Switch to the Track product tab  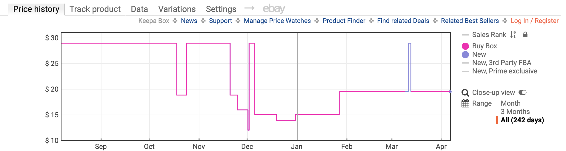95,9
